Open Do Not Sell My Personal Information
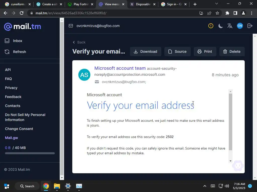 point(25,117)
